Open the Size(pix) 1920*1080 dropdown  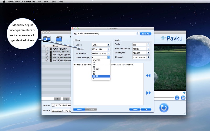tap(109, 49)
